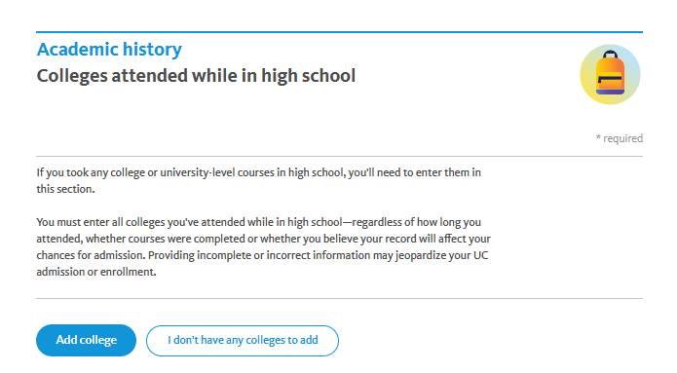The height and width of the screenshot is (373, 677).
Task: Click the yellow circle behind the backpack
Action: click(610, 74)
